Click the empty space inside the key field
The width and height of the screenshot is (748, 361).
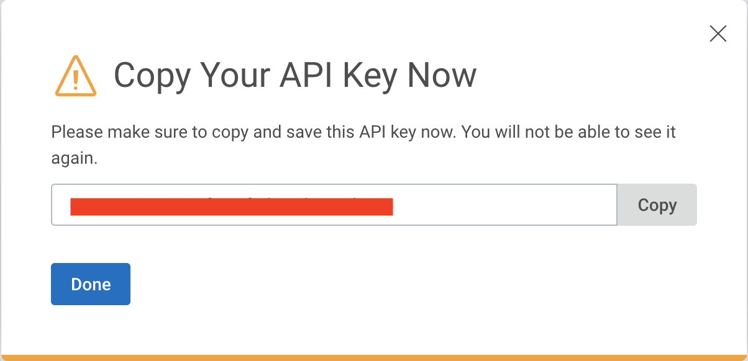coord(503,205)
